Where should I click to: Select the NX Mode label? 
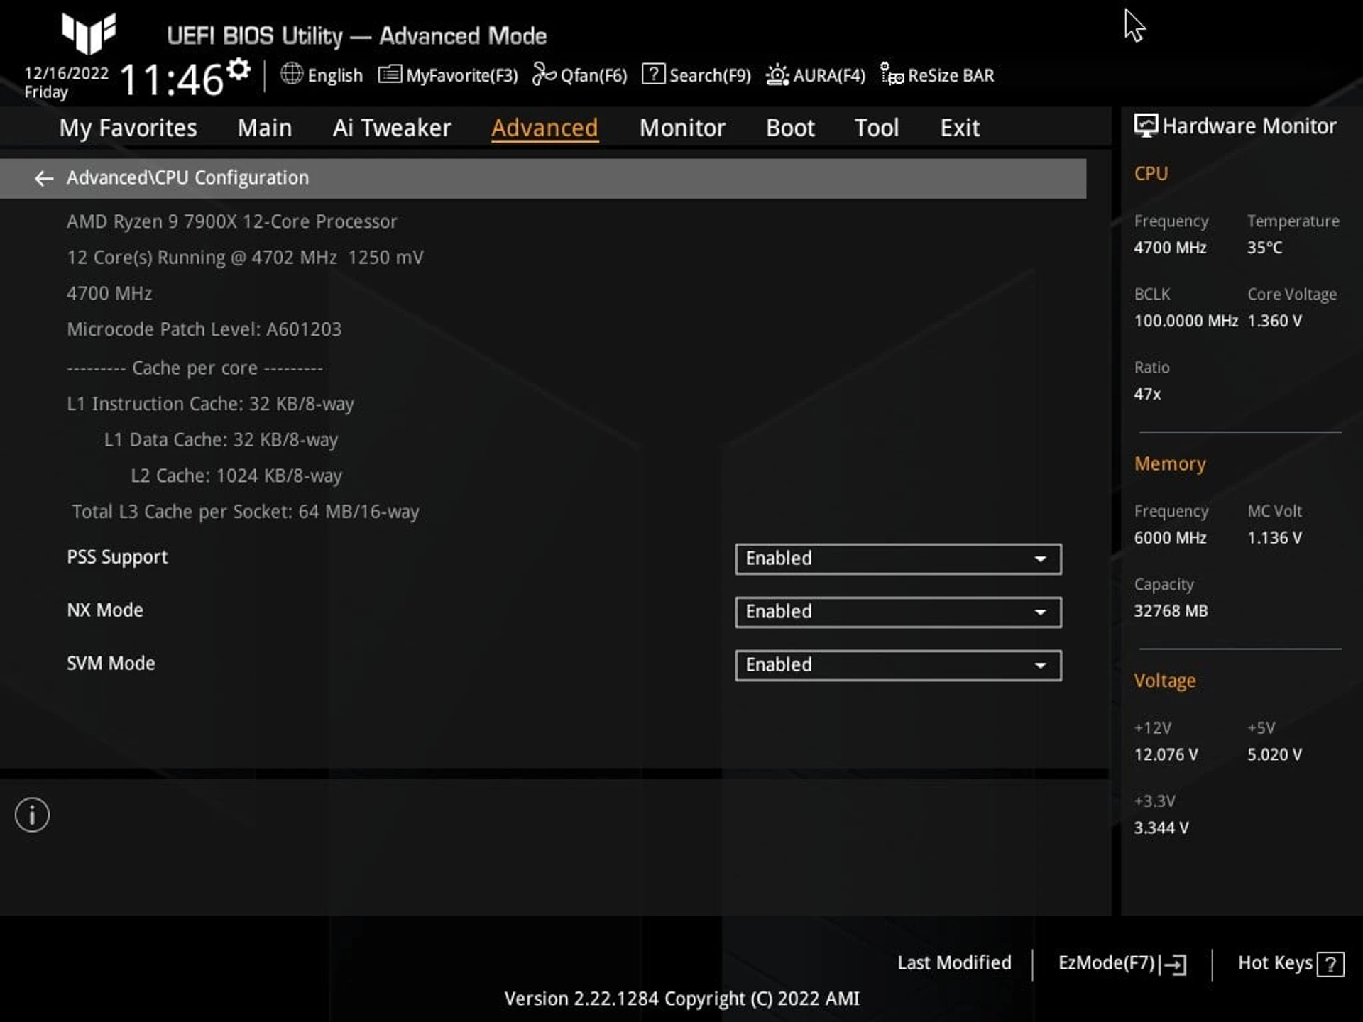tap(105, 610)
